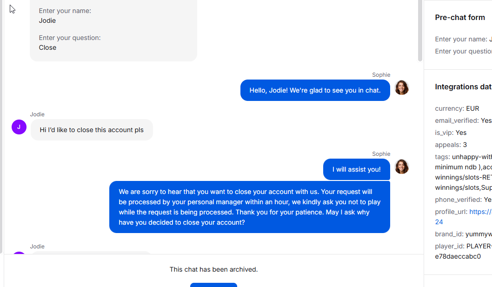Click the player_id value in Integrations data

point(463,251)
